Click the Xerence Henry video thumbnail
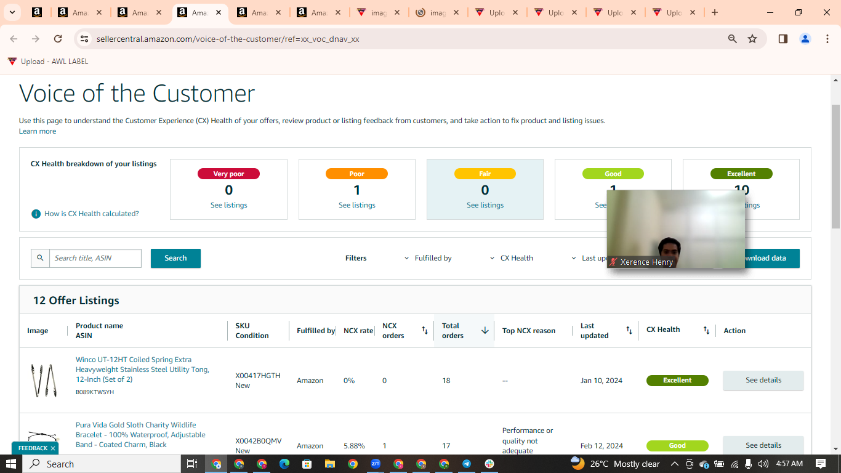This screenshot has height=473, width=841. 676,229
